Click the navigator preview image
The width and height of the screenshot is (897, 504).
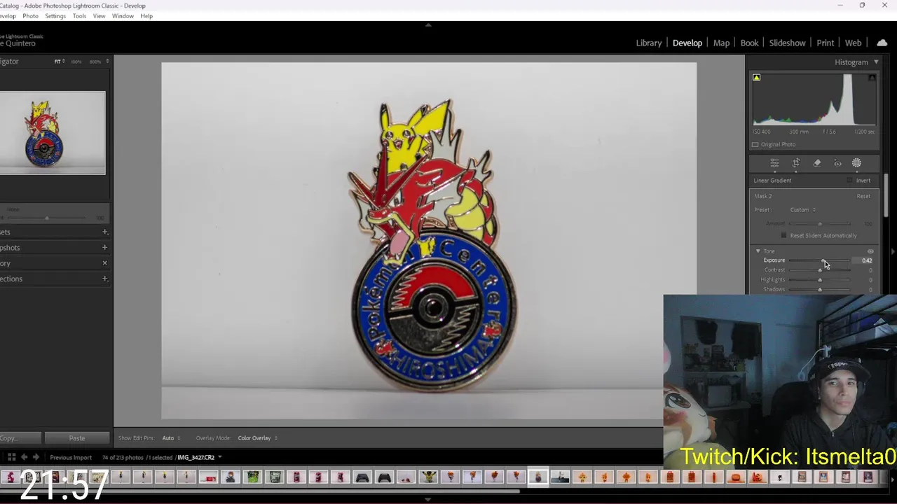tap(53, 133)
